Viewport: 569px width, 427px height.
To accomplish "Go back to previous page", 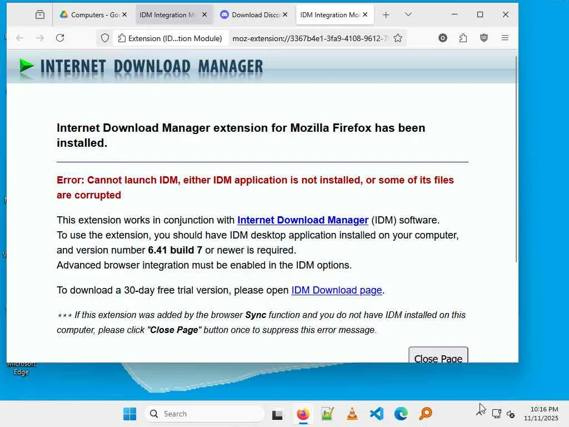I will (x=20, y=38).
